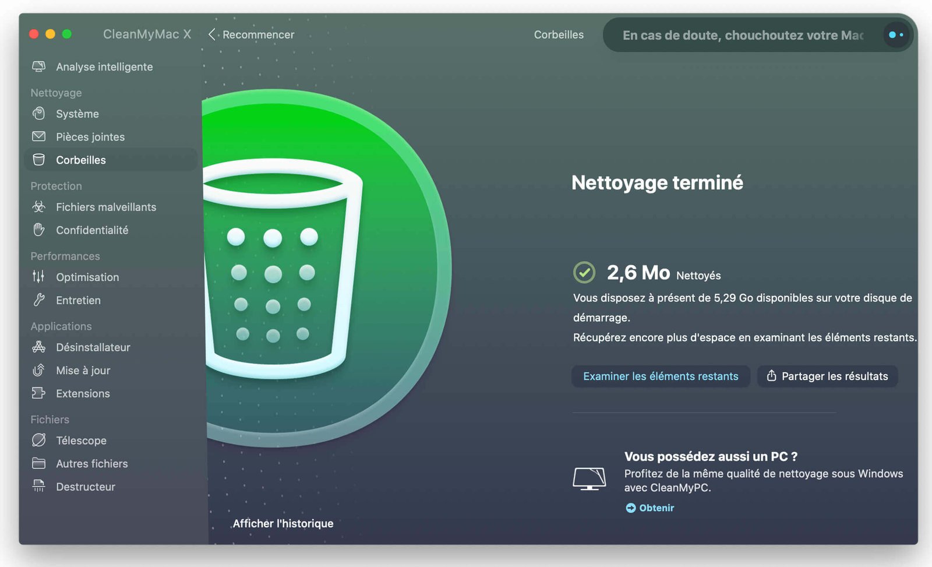Viewport: 932px width, 567px height.
Task: Select Corbeilles in the sidebar
Action: pyautogui.click(x=111, y=160)
